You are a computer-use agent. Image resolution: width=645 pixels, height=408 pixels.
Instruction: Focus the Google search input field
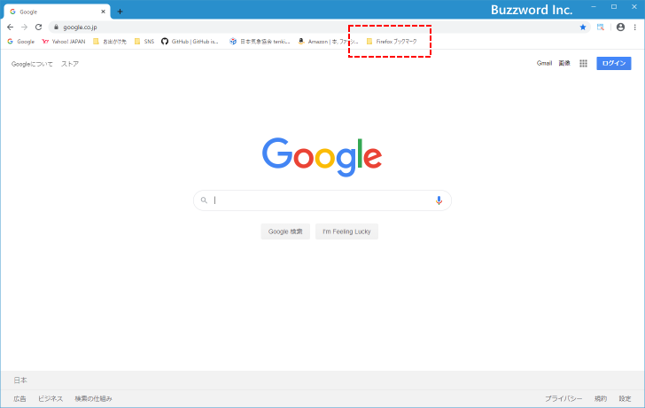point(322,200)
